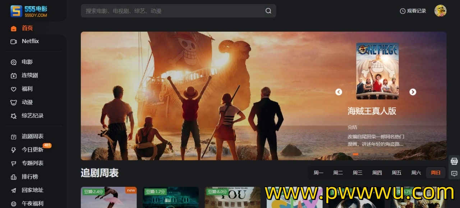Click the floating APP download icon
Image resolution: width=460 pixels, height=208 pixels.
454,161
